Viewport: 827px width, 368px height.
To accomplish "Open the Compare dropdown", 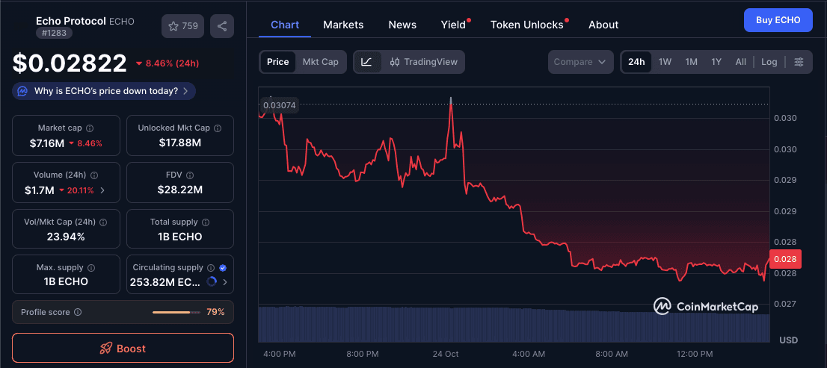I will pos(580,62).
